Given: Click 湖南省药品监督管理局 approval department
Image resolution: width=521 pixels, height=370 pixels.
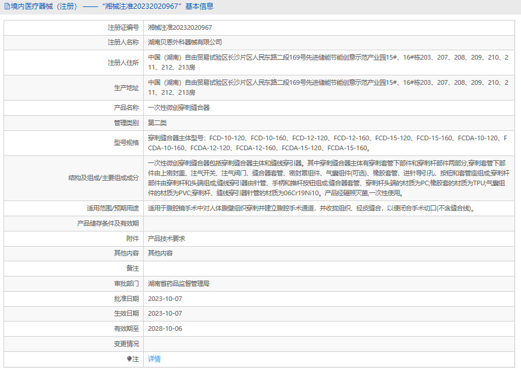Looking at the screenshot, I should 179,283.
